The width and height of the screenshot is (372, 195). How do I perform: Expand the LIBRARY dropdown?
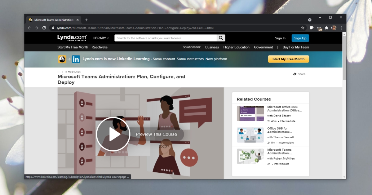(101, 38)
